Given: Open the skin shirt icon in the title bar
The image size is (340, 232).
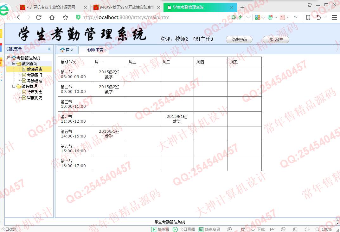Looking at the screenshot, I should coord(310,5).
